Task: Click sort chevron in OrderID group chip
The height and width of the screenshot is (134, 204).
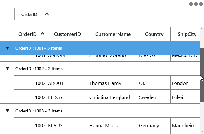Action: pos(47,14)
